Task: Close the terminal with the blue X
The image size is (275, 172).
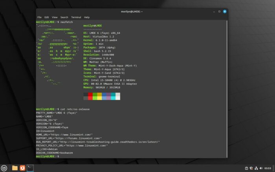Action: [x=225, y=11]
